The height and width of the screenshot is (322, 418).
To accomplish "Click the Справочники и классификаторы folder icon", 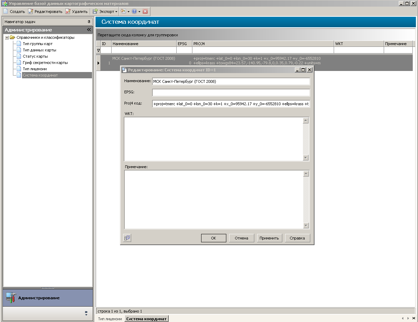I will point(13,37).
